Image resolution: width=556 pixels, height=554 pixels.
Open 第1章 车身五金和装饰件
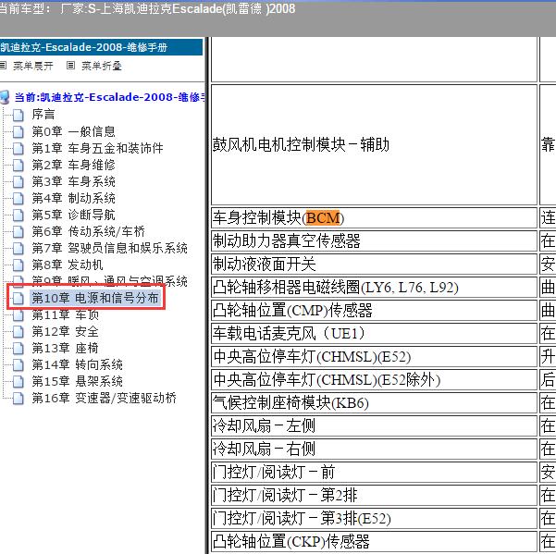(97, 148)
